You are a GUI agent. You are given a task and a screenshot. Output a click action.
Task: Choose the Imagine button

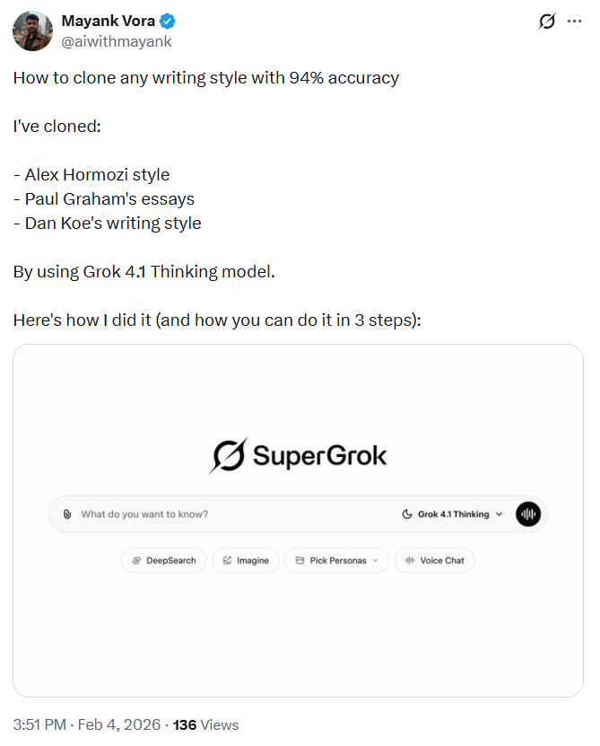pos(246,560)
